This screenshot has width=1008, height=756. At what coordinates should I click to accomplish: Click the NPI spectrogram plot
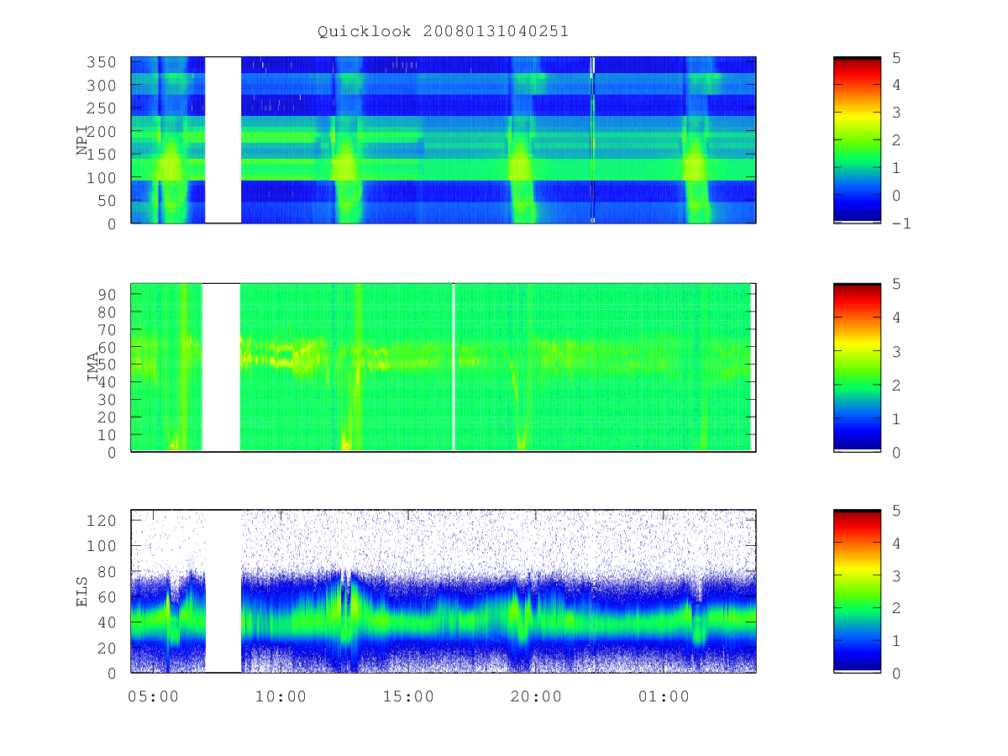click(444, 140)
